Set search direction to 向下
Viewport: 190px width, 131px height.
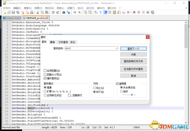coord(94,92)
